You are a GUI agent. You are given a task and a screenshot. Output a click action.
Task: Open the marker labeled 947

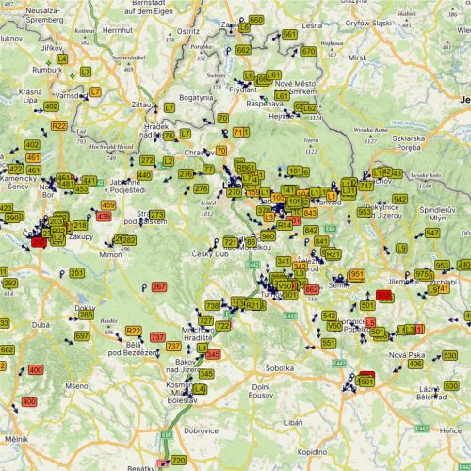pyautogui.click(x=432, y=233)
